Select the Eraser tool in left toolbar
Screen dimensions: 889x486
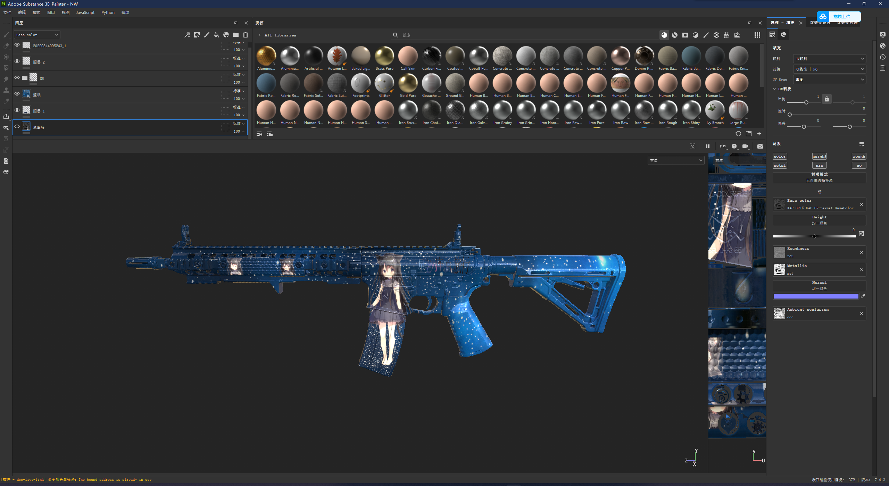click(x=6, y=46)
